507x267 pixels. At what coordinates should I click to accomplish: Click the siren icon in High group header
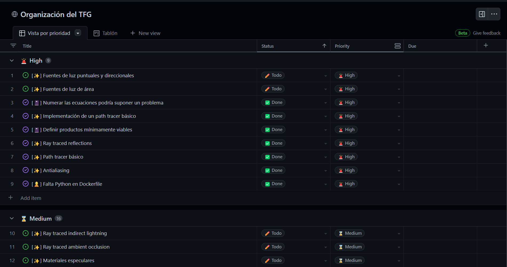coord(24,61)
